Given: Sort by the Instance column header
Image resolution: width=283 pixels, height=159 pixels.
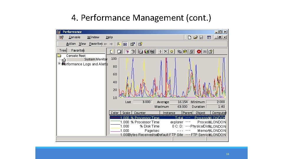Looking at the screenshot, I should (x=171, y=113).
